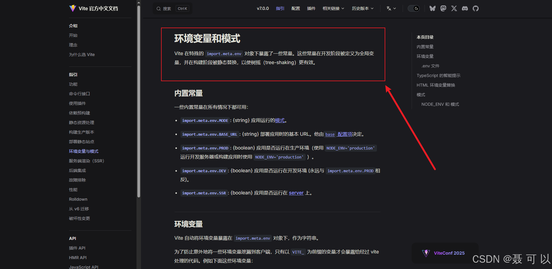Jump to 内置常量 in page outline
552x269 pixels.
425,47
